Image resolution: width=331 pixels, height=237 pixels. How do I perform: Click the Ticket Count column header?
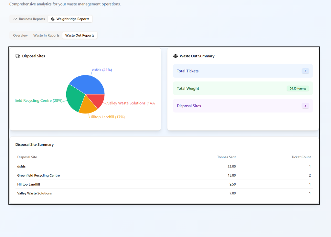[x=301, y=157]
